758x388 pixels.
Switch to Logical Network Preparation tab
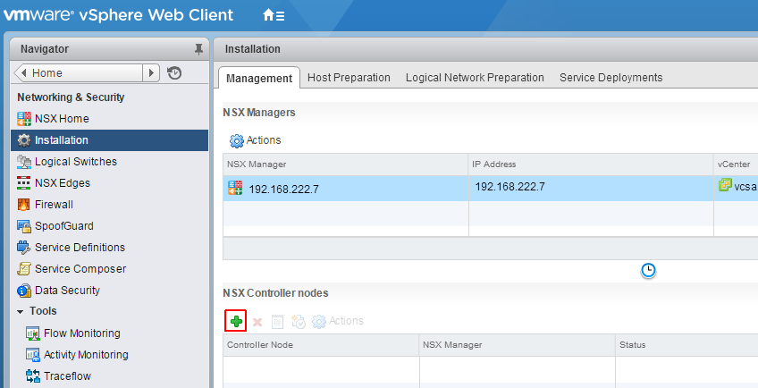(475, 78)
